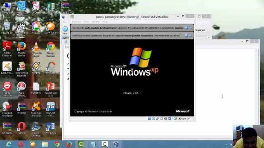Select the Adobe Reader XI desktop icon
The height and width of the screenshot is (148, 264).
(7, 49)
